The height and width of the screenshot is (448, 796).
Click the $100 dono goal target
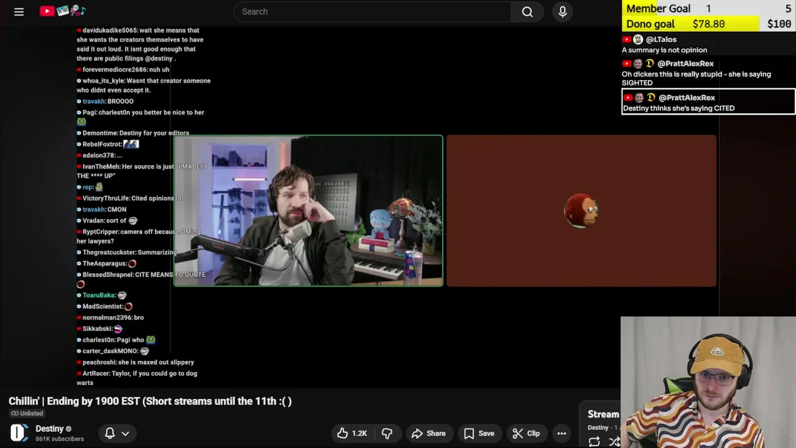tap(779, 24)
